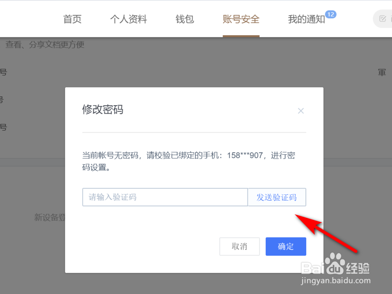This screenshot has width=392, height=294.
Task: Go to the 首页 tab
Action: click(x=72, y=19)
